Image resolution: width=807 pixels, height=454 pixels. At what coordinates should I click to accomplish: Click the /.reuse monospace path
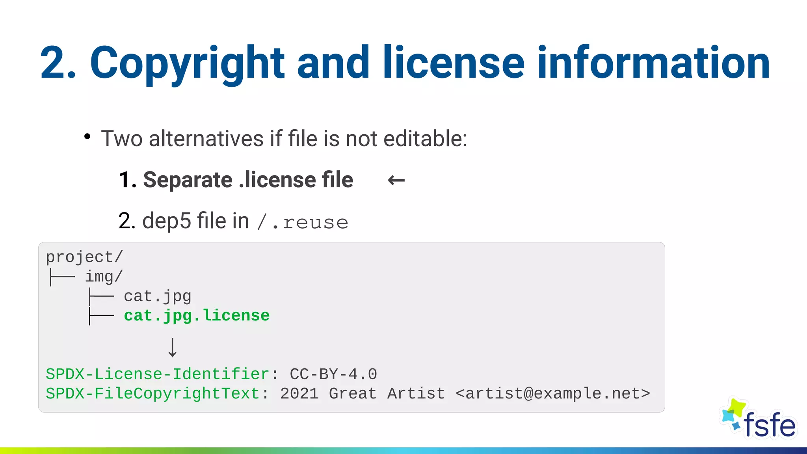pyautogui.click(x=303, y=222)
